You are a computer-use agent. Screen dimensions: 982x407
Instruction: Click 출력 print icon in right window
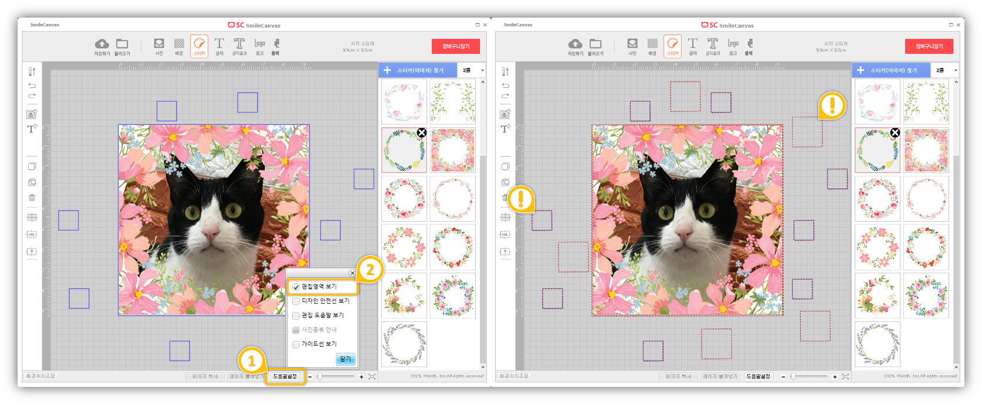(749, 44)
